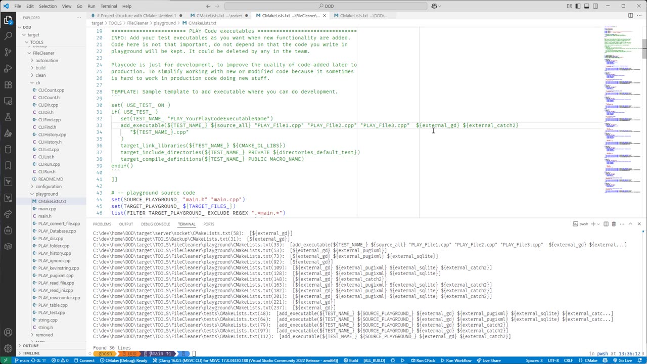Screen dimensions: 647x364
Task: Click the Build button in status bar
Action: point(351,360)
